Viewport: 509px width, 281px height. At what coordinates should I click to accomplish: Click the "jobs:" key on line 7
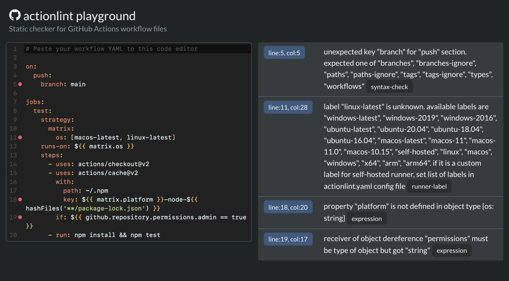pyautogui.click(x=35, y=102)
